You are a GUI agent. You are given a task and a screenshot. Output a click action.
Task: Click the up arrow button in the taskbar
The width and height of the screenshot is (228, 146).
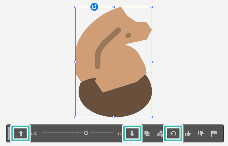pos(20,133)
